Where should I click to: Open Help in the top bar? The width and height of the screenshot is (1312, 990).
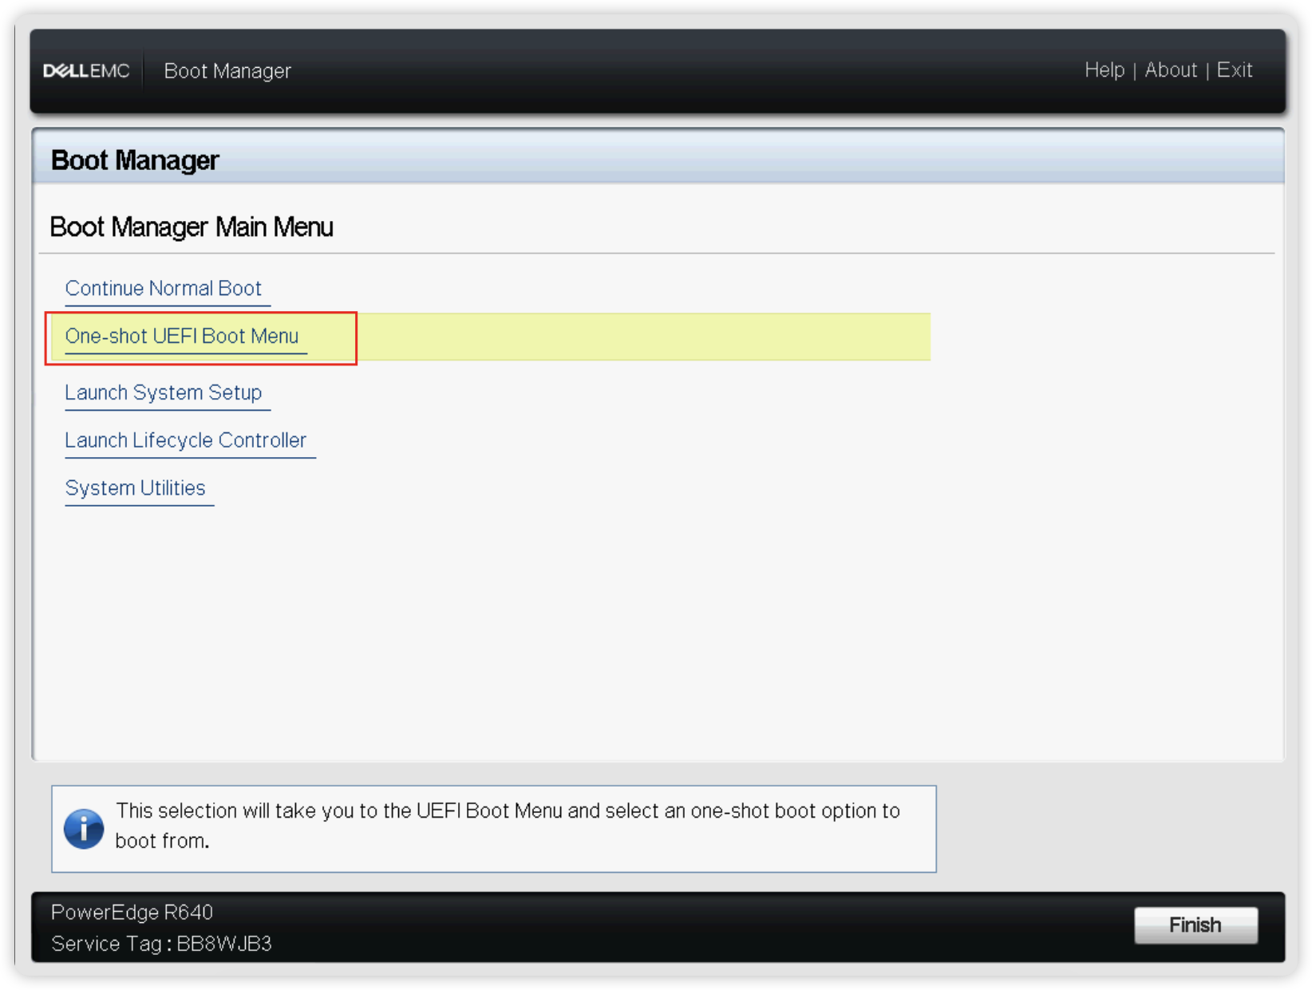pos(1104,70)
